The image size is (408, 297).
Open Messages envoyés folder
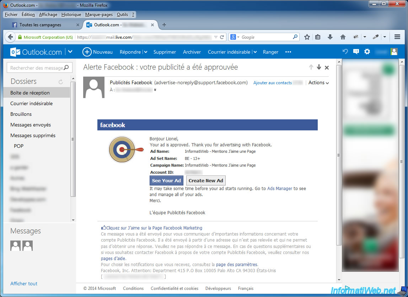(31, 125)
